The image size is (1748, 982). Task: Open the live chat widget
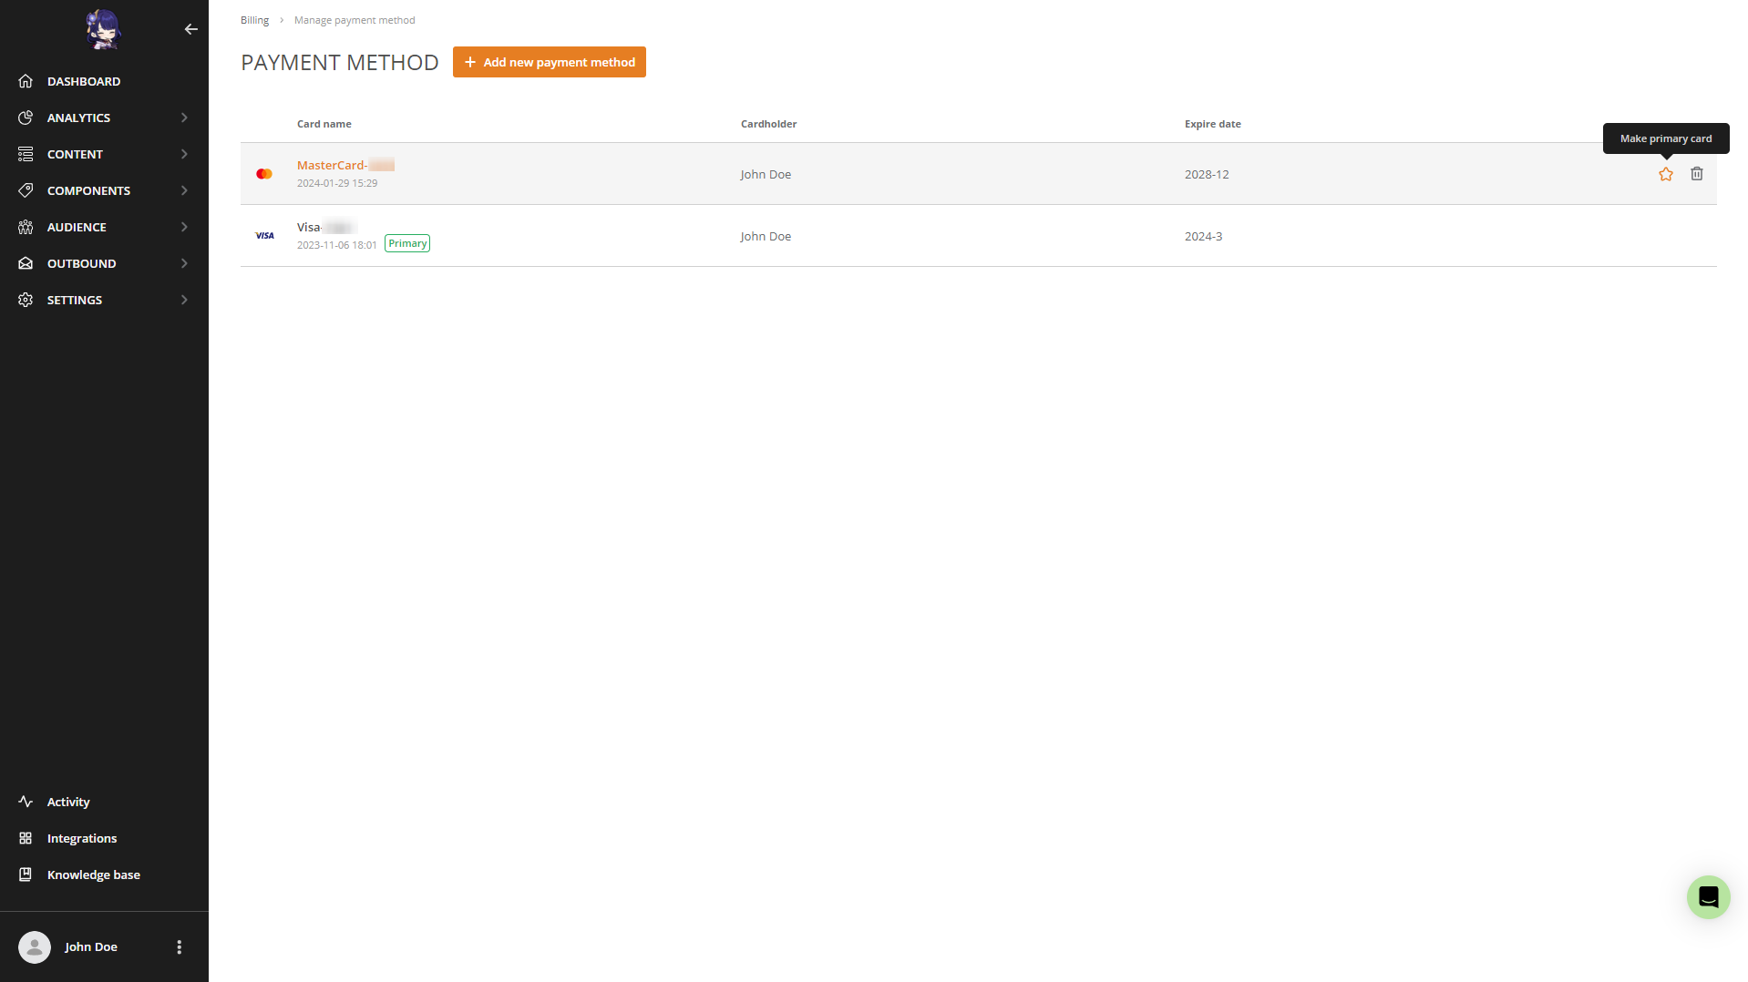1708,897
